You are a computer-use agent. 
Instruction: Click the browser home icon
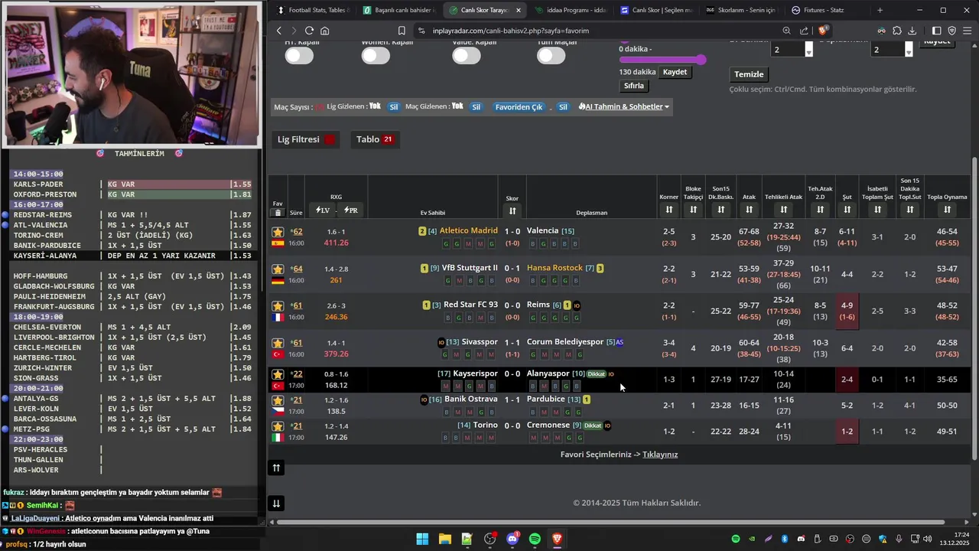tap(325, 31)
